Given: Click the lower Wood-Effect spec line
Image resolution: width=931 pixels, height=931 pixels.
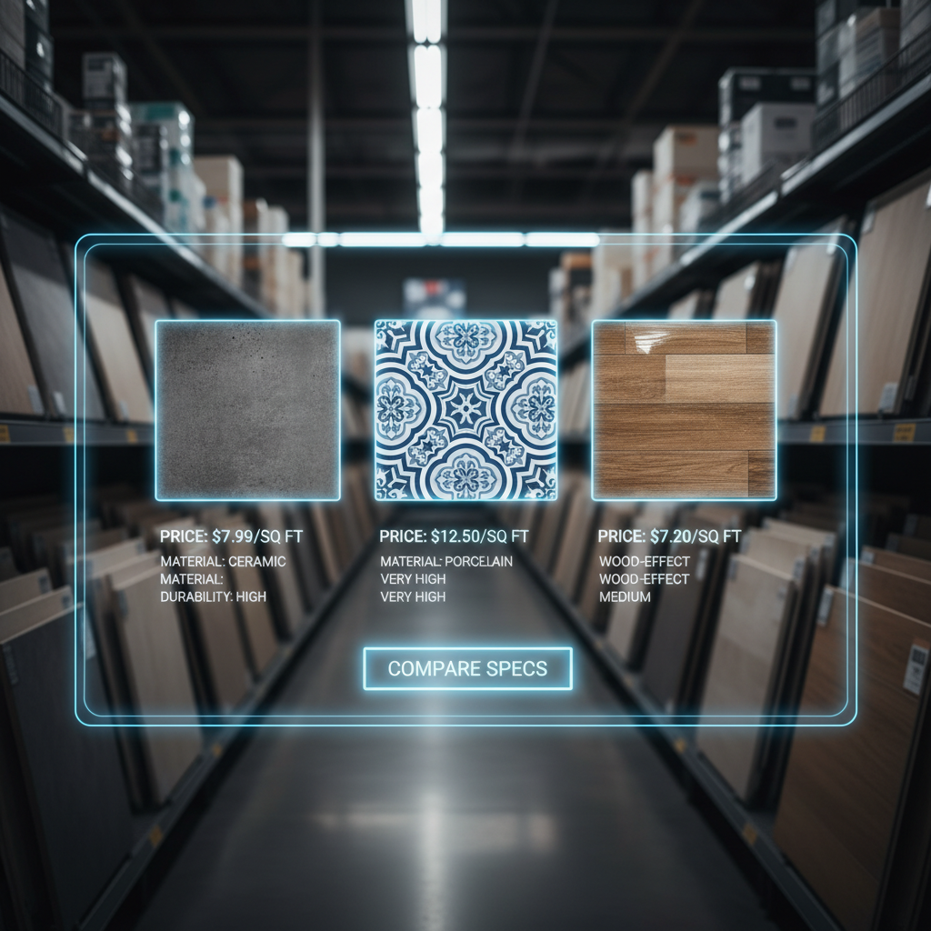Looking at the screenshot, I should [x=644, y=579].
